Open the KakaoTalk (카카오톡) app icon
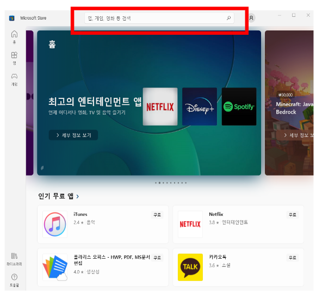The image size is (322, 306). pos(190,267)
